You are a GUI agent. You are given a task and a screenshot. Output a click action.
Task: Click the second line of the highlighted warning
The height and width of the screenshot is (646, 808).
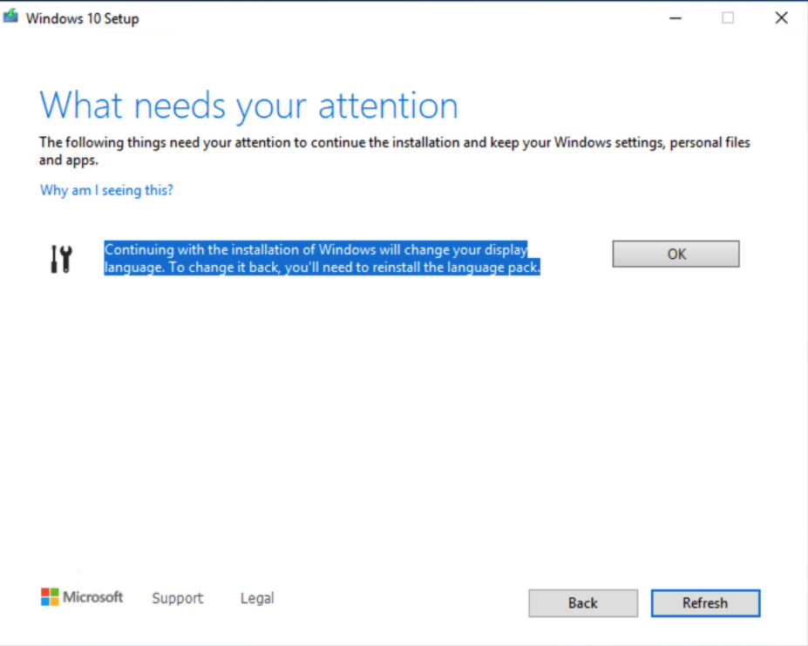(x=323, y=268)
